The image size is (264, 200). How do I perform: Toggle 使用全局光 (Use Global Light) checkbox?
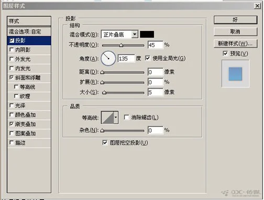pos(148,58)
